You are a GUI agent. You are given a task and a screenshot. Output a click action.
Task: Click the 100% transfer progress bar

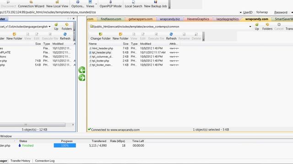[x=65, y=145]
